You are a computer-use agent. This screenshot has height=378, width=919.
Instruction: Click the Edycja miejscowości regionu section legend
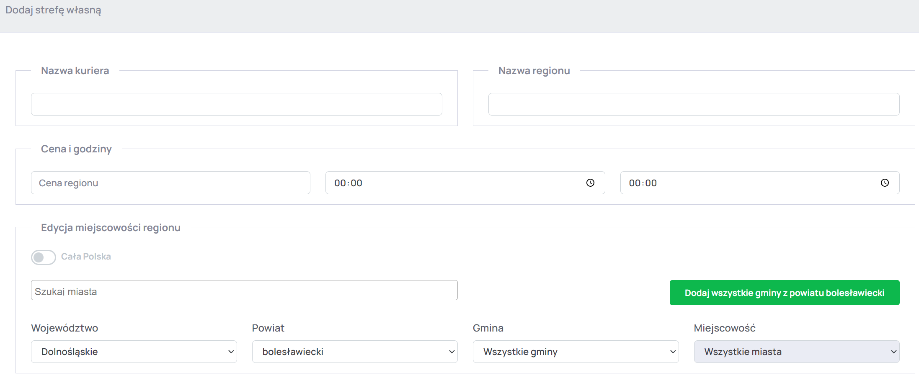tap(111, 228)
